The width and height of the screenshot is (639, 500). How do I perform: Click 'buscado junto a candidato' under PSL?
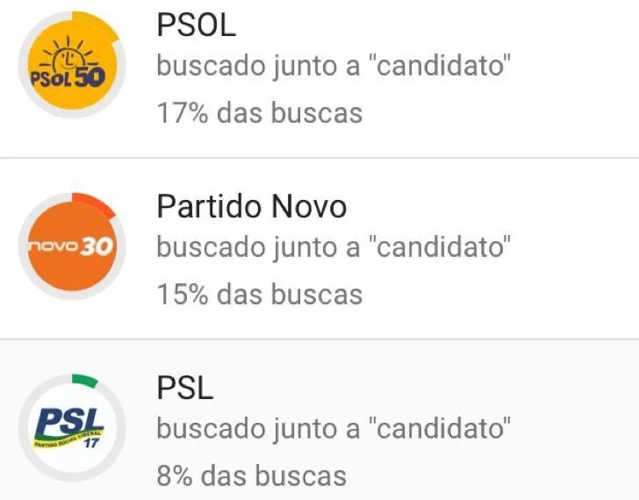(x=334, y=428)
